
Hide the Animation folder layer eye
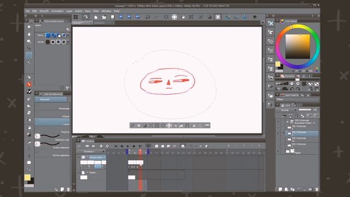(278, 122)
